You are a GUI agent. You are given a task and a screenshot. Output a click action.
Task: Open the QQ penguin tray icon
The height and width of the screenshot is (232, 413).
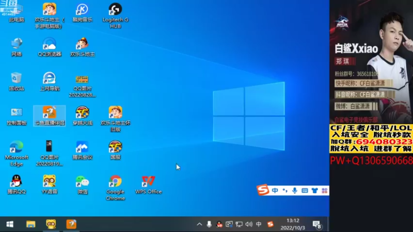[x=219, y=224]
